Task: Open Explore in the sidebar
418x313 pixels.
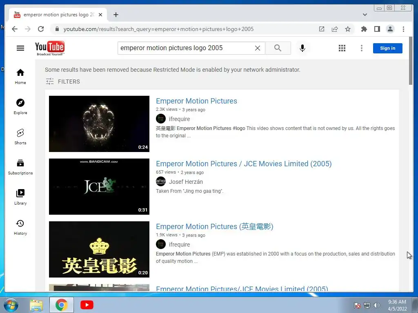Action: pyautogui.click(x=20, y=107)
